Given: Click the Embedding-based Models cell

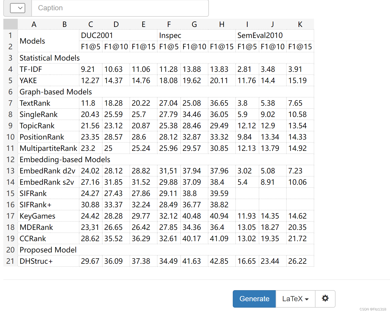Looking at the screenshot, I should point(166,160).
